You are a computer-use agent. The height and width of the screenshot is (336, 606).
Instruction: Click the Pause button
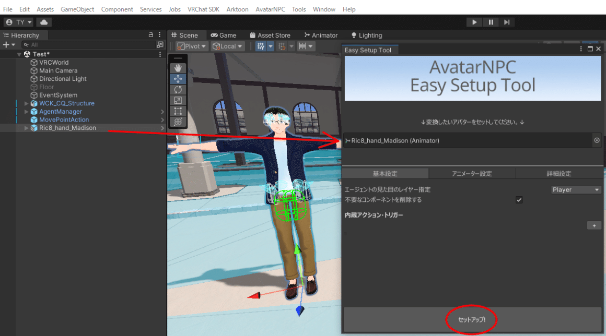(x=491, y=22)
